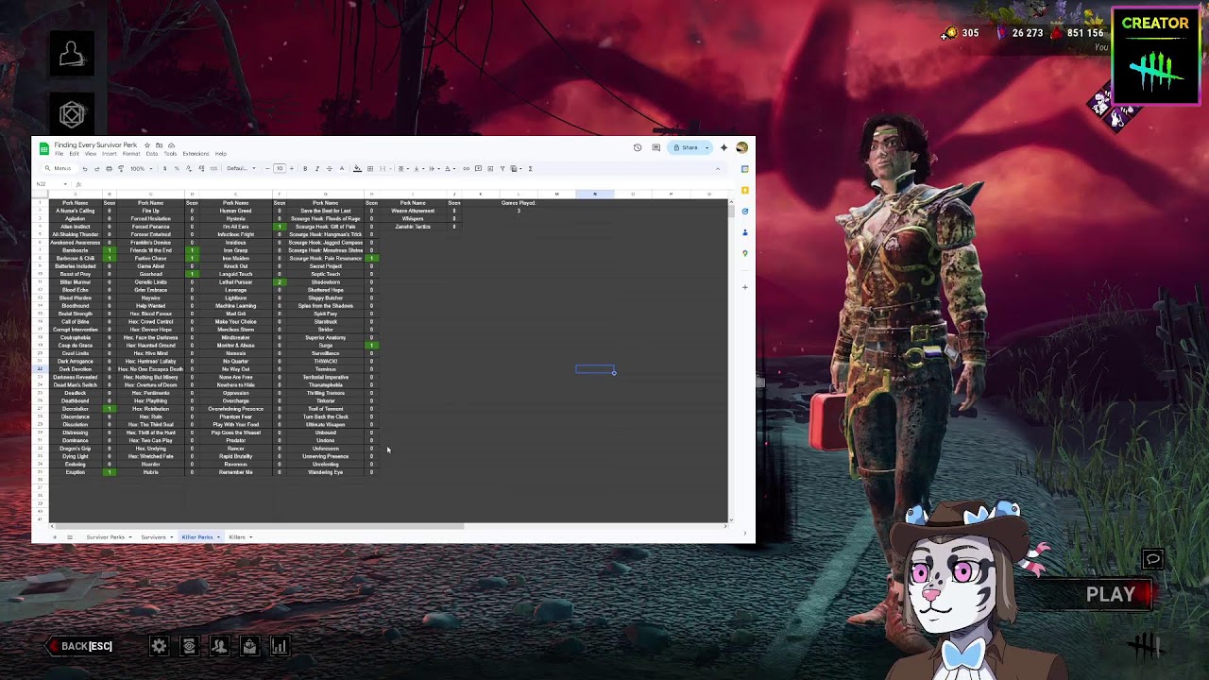Open the game settings gear icon

[x=159, y=646]
